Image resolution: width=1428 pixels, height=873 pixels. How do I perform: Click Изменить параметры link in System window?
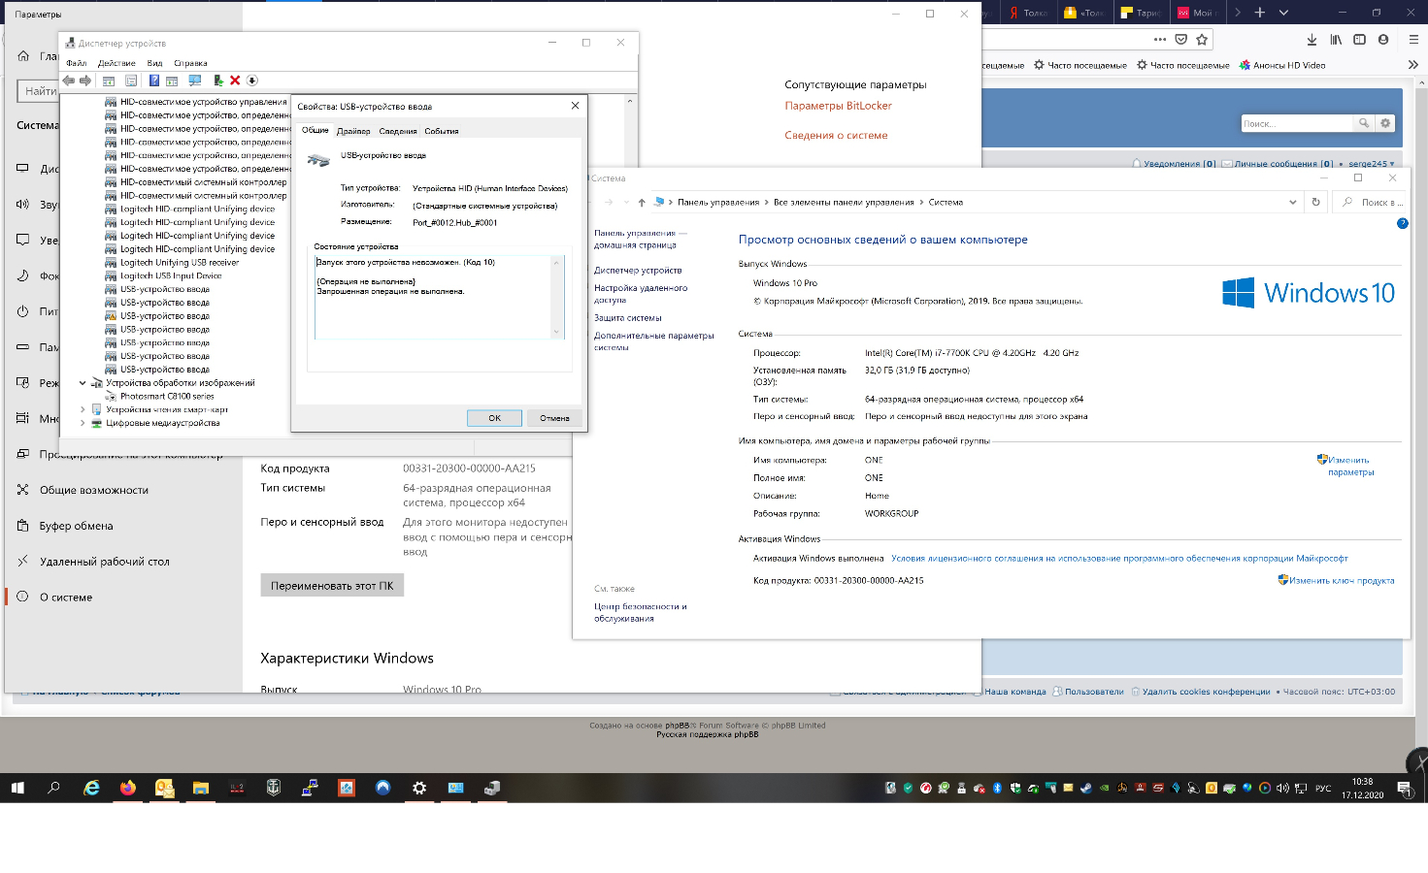[1350, 467]
